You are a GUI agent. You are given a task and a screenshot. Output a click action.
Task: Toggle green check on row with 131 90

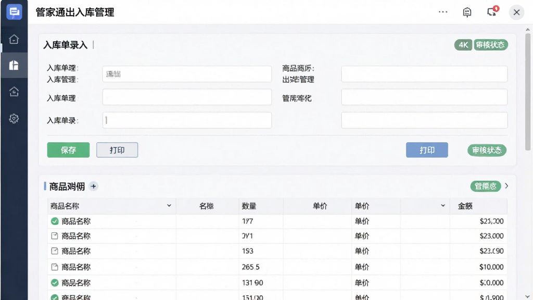click(54, 283)
